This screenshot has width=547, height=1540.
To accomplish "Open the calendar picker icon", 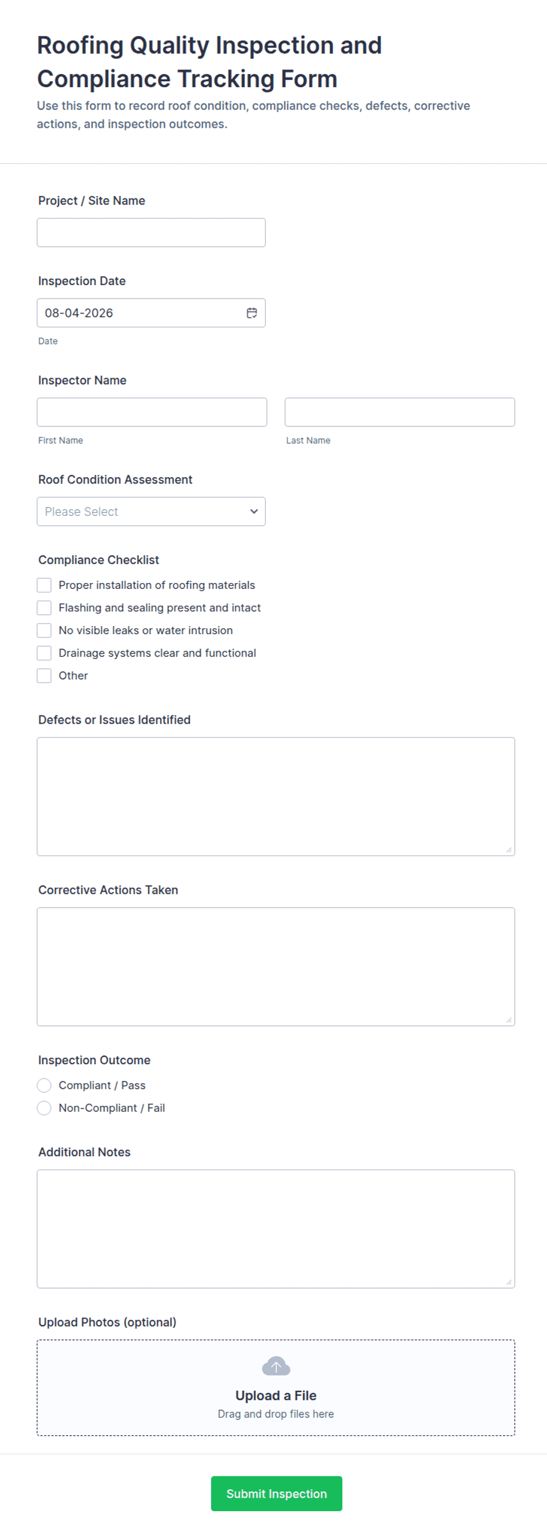I will [252, 313].
